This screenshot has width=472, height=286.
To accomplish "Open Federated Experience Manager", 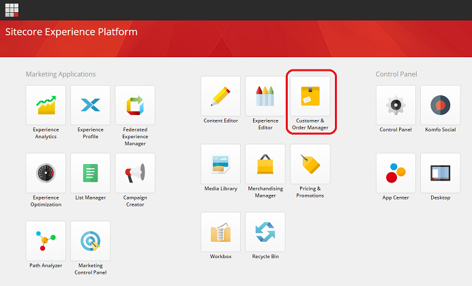I will (135, 106).
